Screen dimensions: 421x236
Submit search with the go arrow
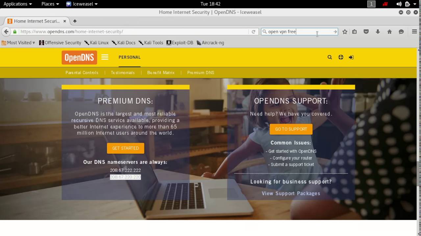335,32
